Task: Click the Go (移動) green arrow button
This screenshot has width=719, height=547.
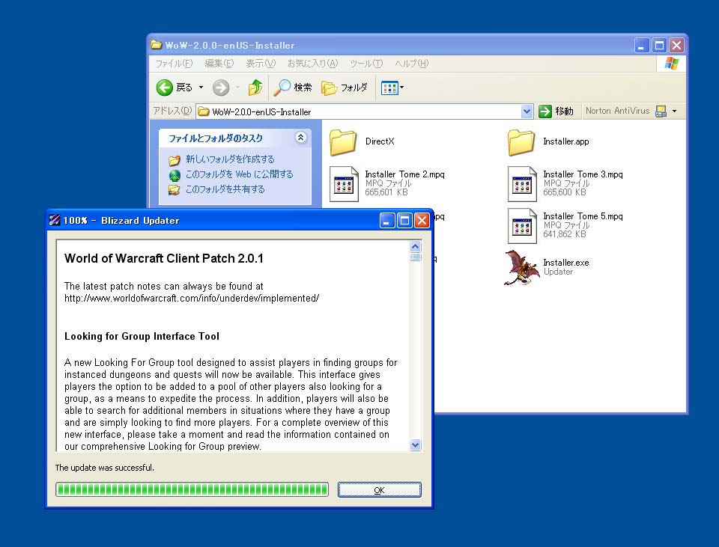Action: pyautogui.click(x=545, y=111)
